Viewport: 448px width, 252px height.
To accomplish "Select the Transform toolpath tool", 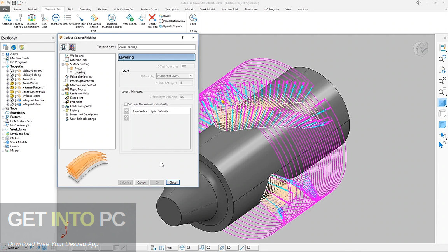I will coord(56,20).
